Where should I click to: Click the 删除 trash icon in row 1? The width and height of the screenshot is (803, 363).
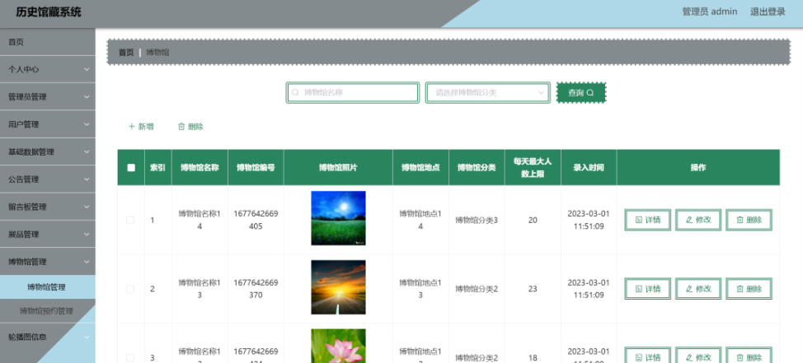740,220
